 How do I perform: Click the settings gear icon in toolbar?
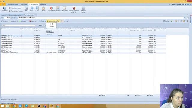click(187, 21)
